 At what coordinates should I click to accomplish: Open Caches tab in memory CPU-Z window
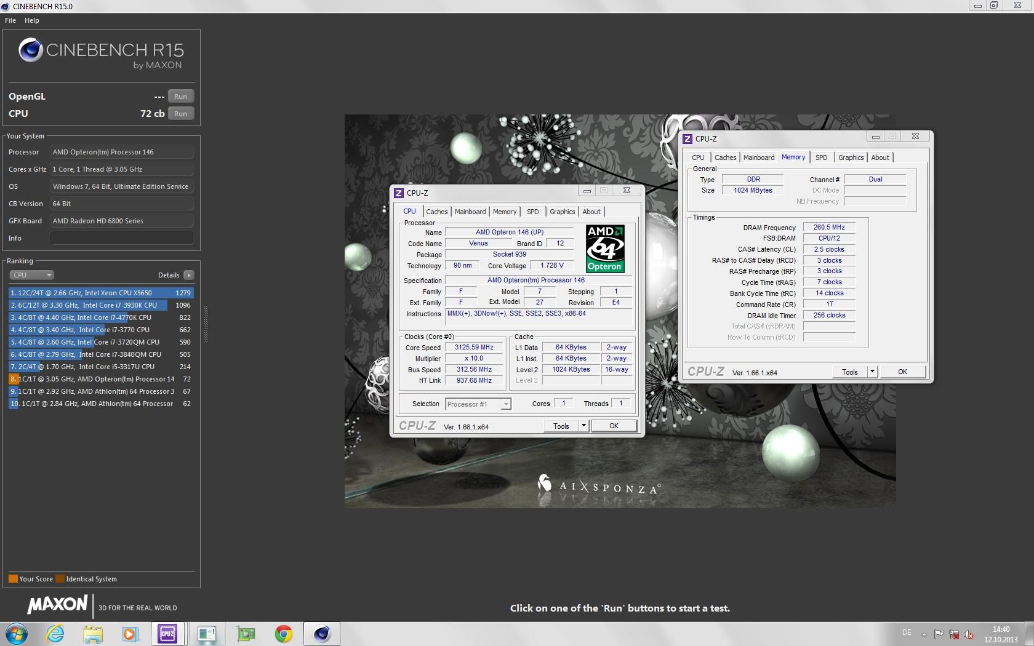(726, 158)
